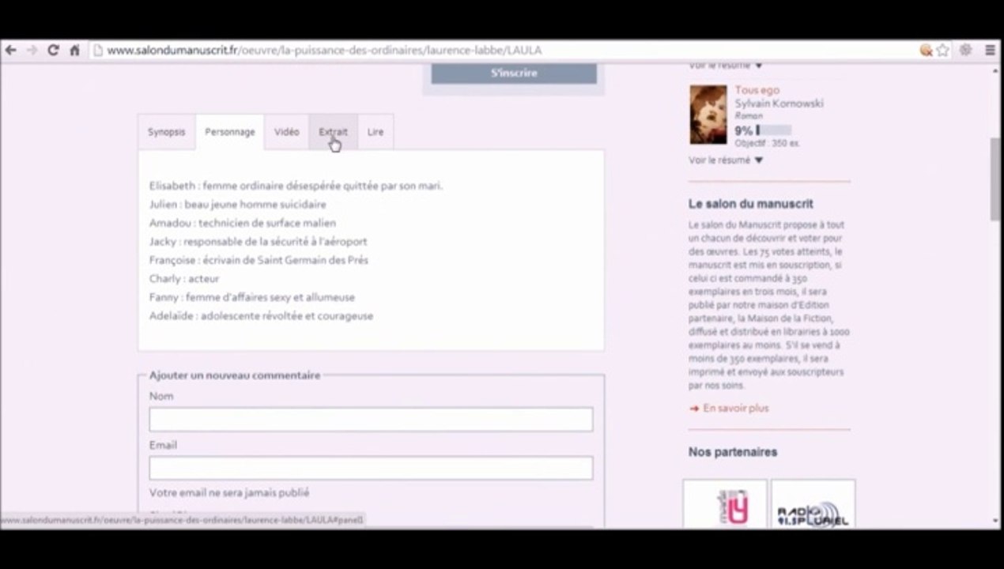
Task: Click the Tous ego book cover thumbnail
Action: (x=708, y=115)
